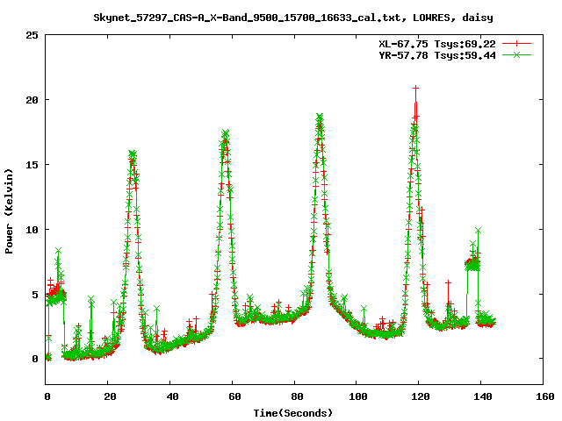Click y-axis tick label '10'
The image size is (562, 421).
[x=32, y=230]
